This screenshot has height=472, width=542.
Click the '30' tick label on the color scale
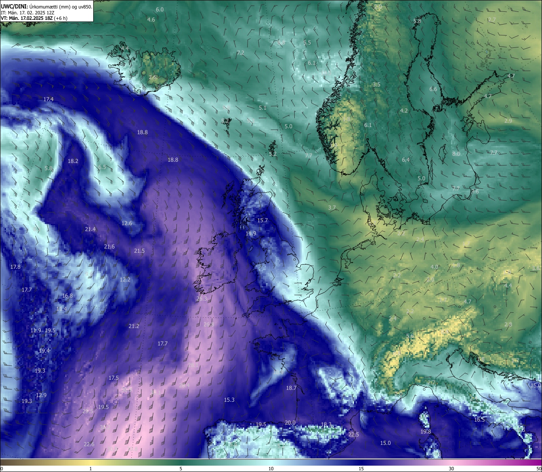[451, 468]
